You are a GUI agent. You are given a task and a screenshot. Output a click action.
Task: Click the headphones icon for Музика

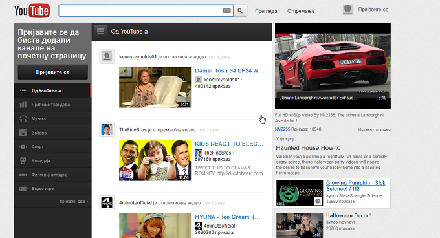point(23,118)
